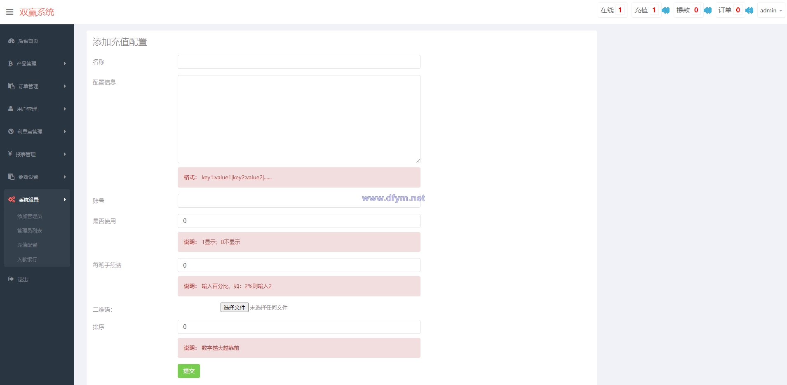The width and height of the screenshot is (787, 385).
Task: Click the document icon beside 参数设置
Action: [x=12, y=177]
